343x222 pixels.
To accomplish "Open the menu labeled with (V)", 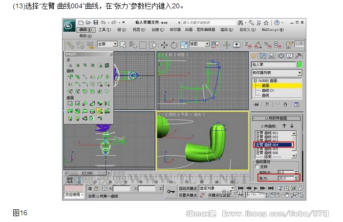I will [139, 29].
